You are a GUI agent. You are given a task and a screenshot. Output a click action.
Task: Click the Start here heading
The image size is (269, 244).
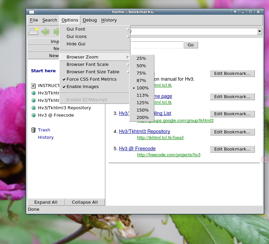coord(43,71)
